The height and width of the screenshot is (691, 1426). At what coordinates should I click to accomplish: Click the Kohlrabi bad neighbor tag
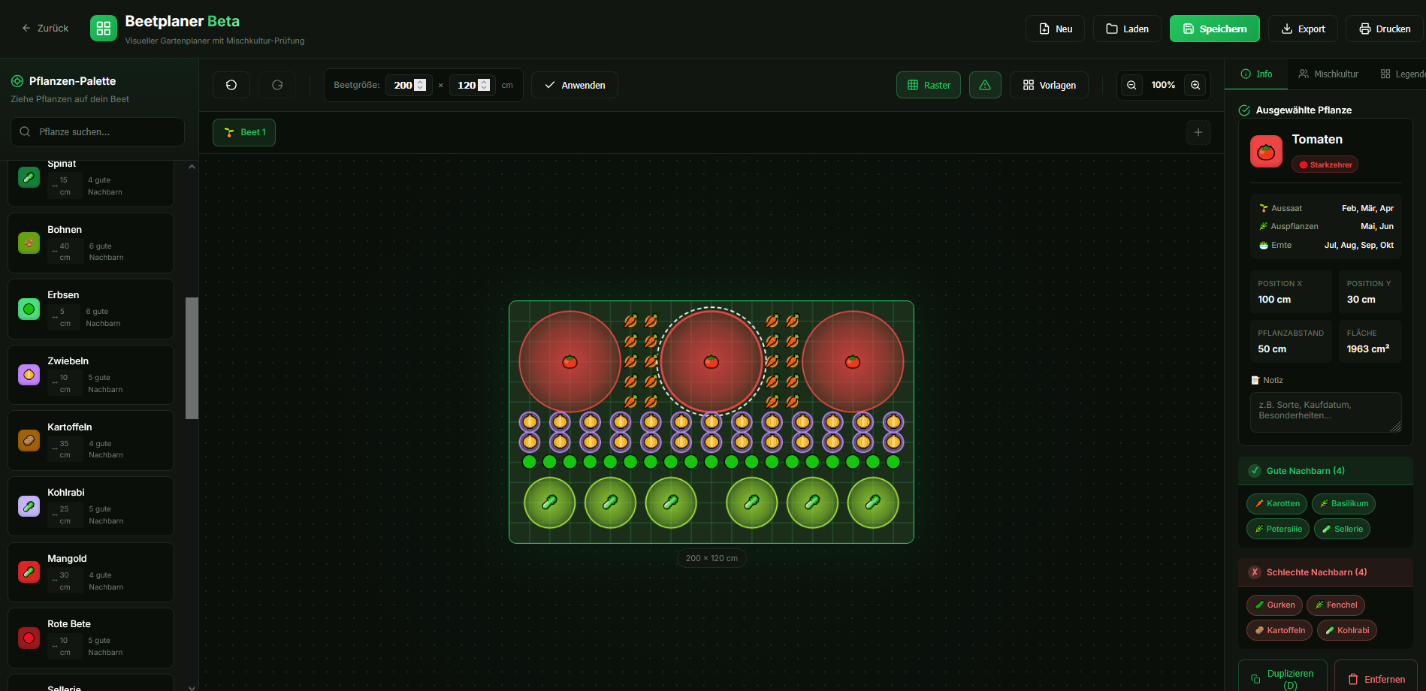[1346, 630]
